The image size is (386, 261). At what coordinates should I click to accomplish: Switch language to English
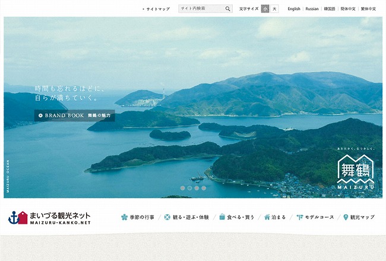pos(294,9)
